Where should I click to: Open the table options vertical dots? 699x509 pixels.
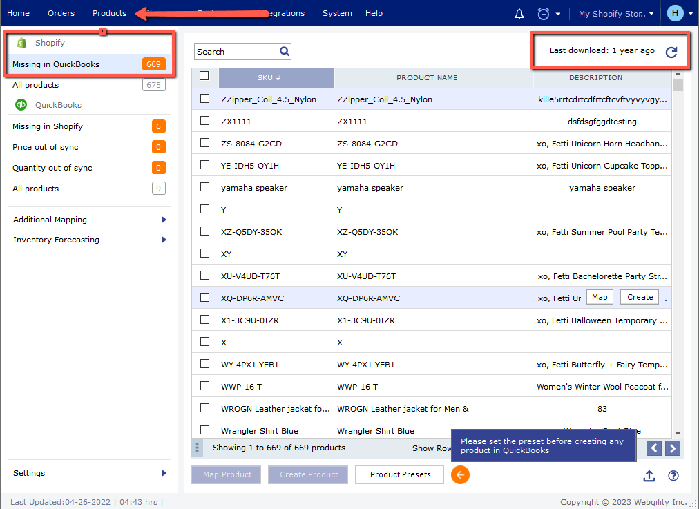coord(197,448)
